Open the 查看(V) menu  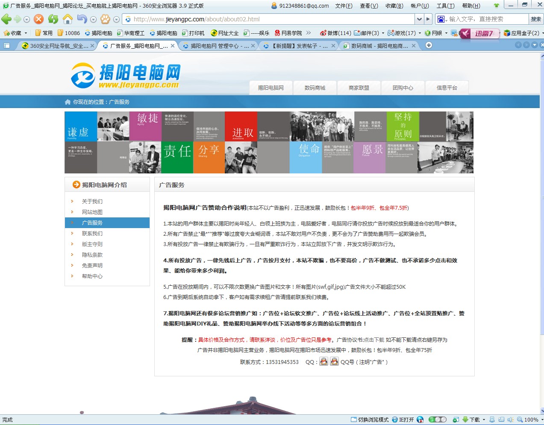(369, 6)
